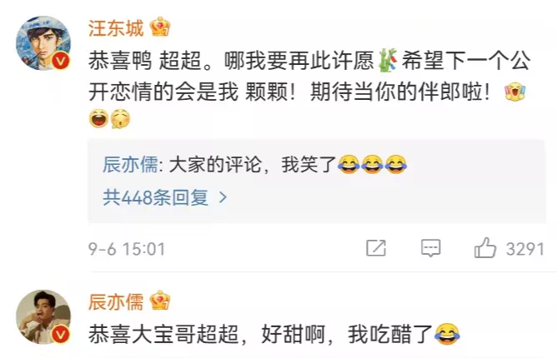Click the bamboo emoji in 汪东城's comment

pyautogui.click(x=388, y=61)
